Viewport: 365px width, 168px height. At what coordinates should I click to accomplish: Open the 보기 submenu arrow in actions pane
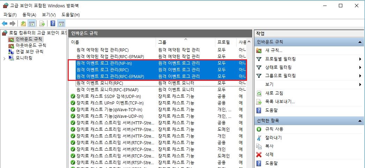coord(360,84)
